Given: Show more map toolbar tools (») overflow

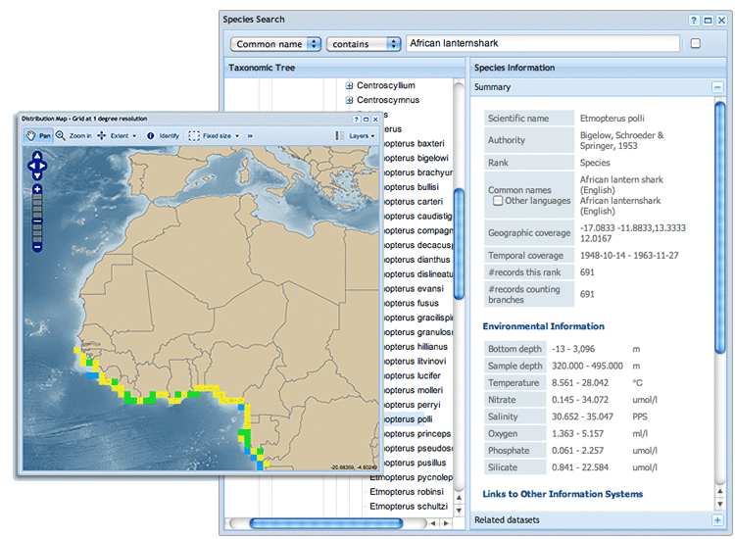Looking at the screenshot, I should (x=250, y=136).
